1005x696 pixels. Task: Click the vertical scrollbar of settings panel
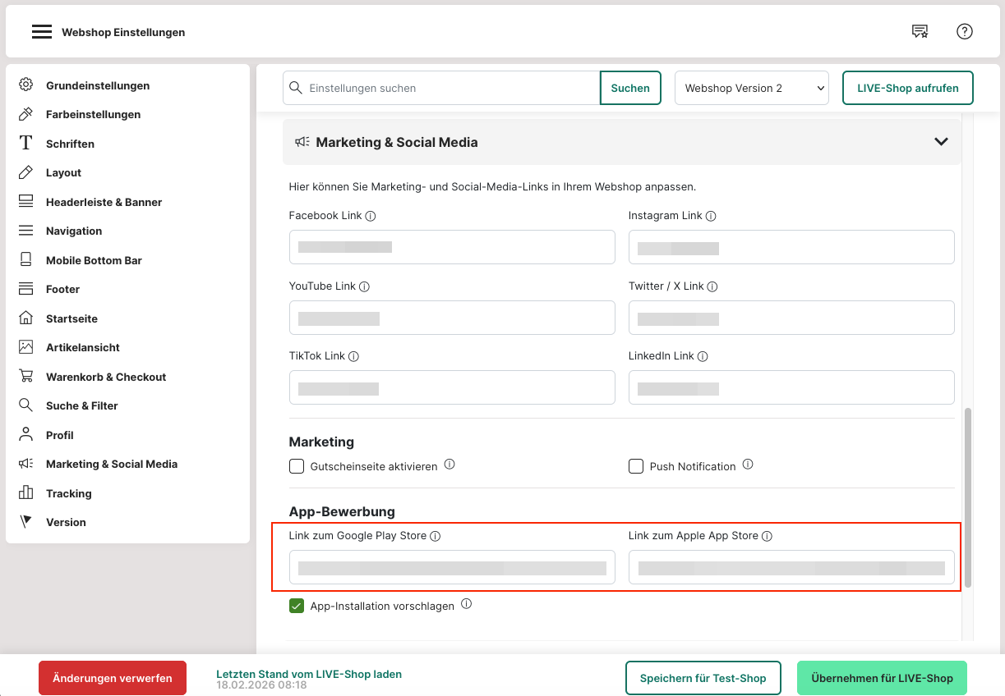[967, 497]
